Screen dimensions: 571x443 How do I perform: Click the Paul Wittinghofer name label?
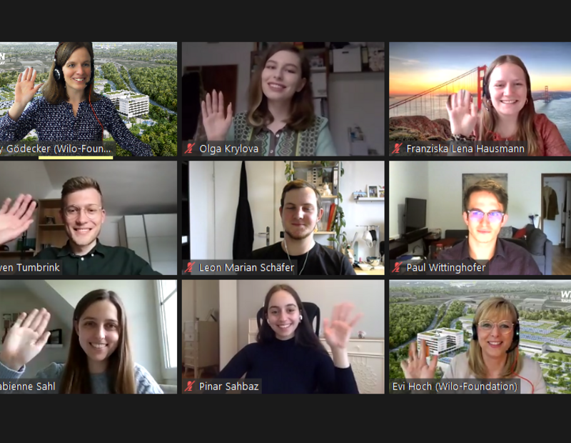pos(445,268)
